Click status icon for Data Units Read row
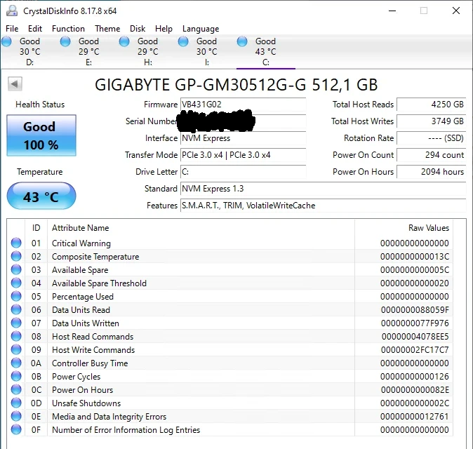473x449 pixels. [16, 309]
